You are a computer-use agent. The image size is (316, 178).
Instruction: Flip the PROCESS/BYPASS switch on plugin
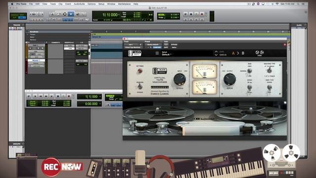(140, 87)
